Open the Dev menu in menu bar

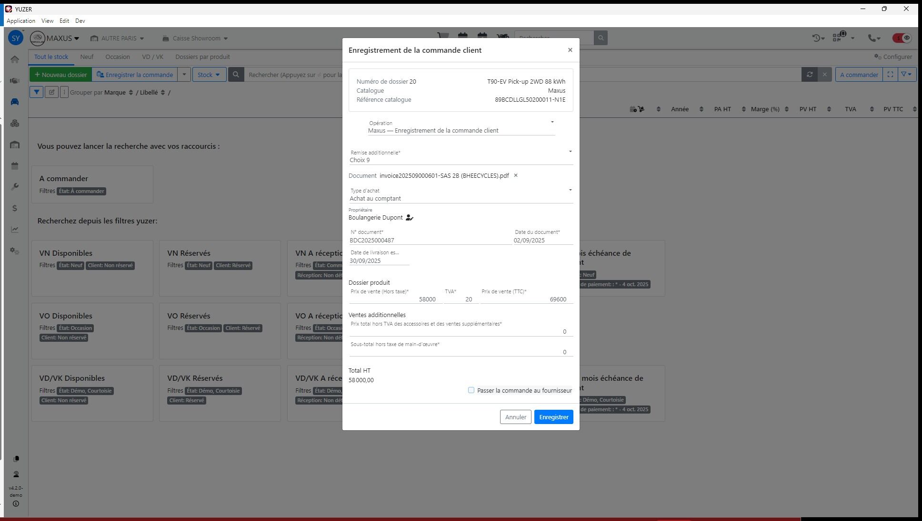[80, 21]
